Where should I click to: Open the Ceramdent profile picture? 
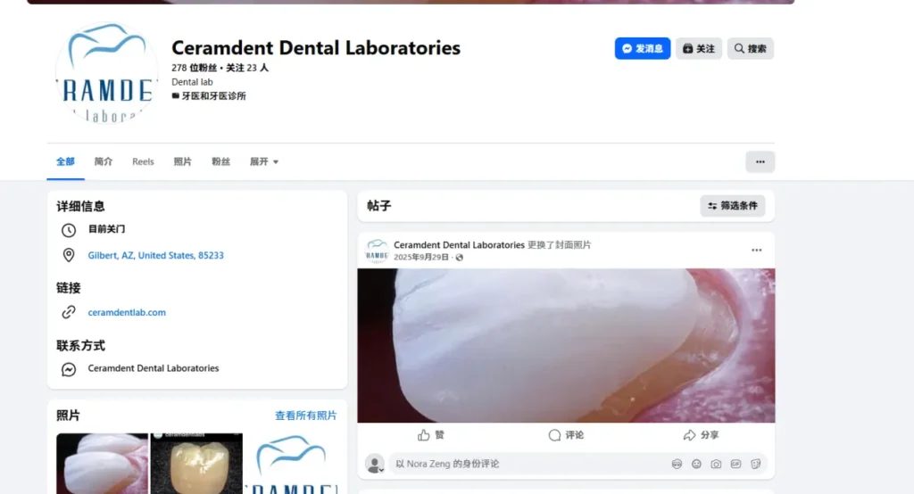107,73
